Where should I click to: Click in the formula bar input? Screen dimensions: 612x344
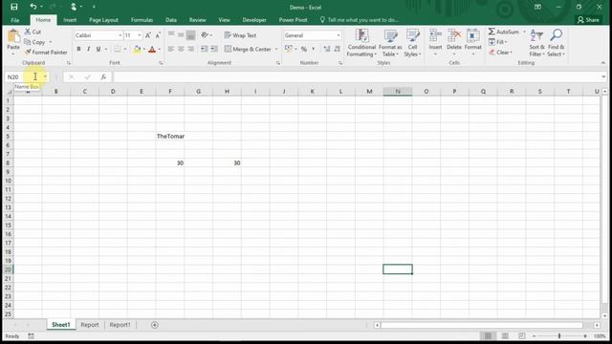357,76
